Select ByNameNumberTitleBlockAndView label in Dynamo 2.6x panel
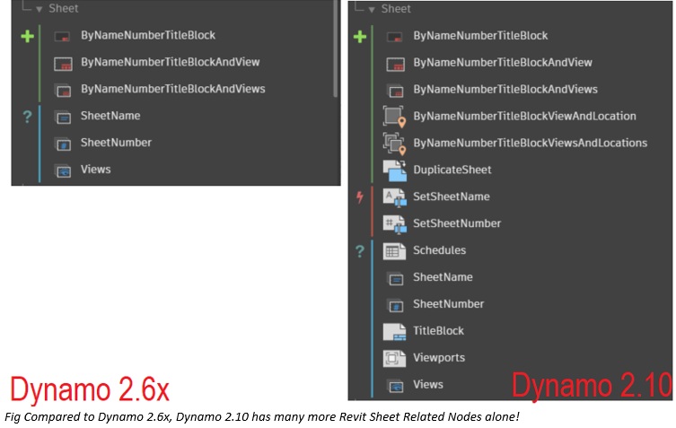Image resolution: width=676 pixels, height=428 pixels. pyautogui.click(x=171, y=62)
